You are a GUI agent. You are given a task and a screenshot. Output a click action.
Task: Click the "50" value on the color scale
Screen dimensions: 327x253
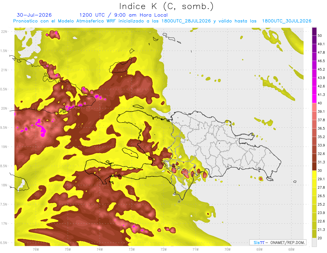pyautogui.click(x=320, y=36)
